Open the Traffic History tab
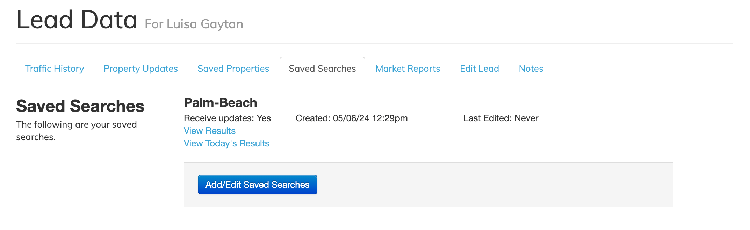Image resolution: width=750 pixels, height=230 pixels. tap(55, 69)
